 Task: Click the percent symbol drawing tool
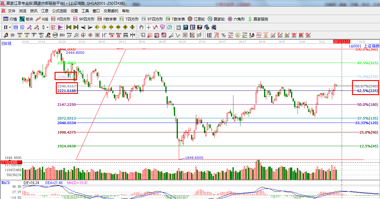(x=223, y=35)
